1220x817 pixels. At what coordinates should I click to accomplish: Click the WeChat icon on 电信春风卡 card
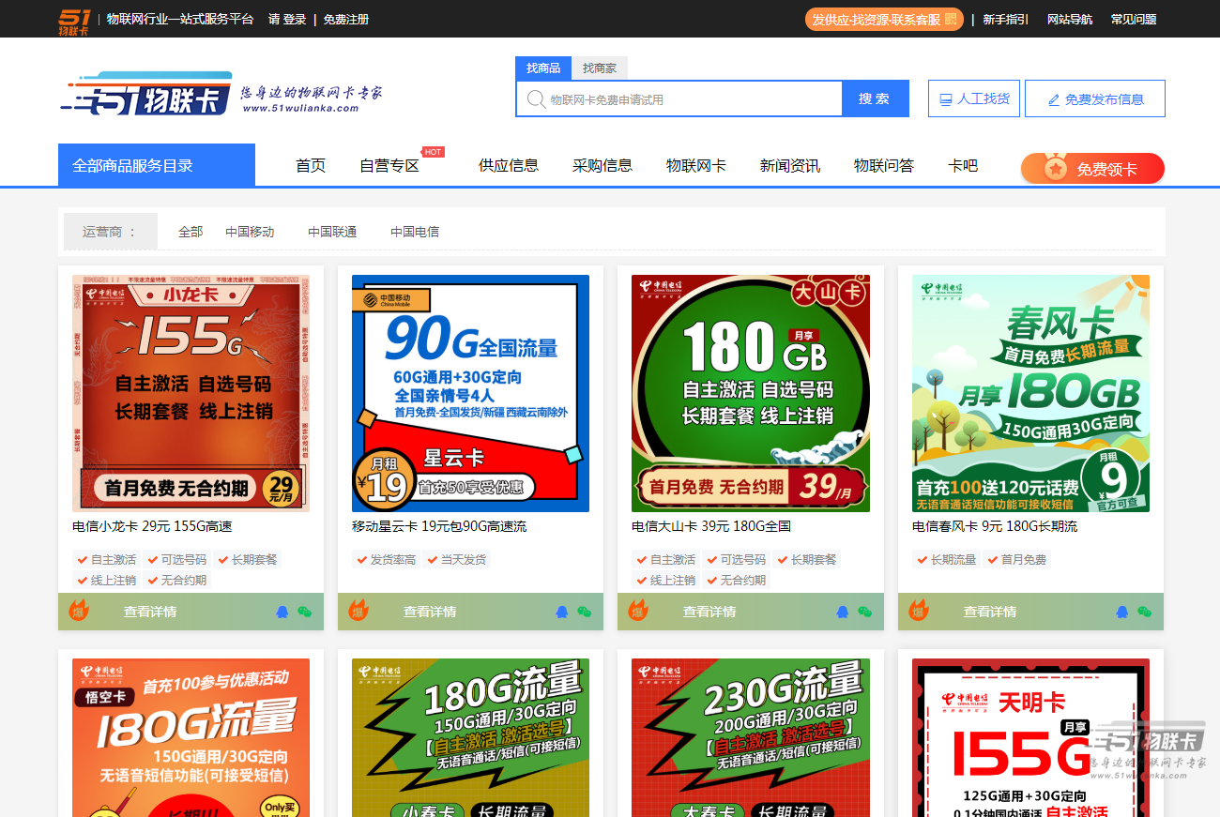[1144, 612]
